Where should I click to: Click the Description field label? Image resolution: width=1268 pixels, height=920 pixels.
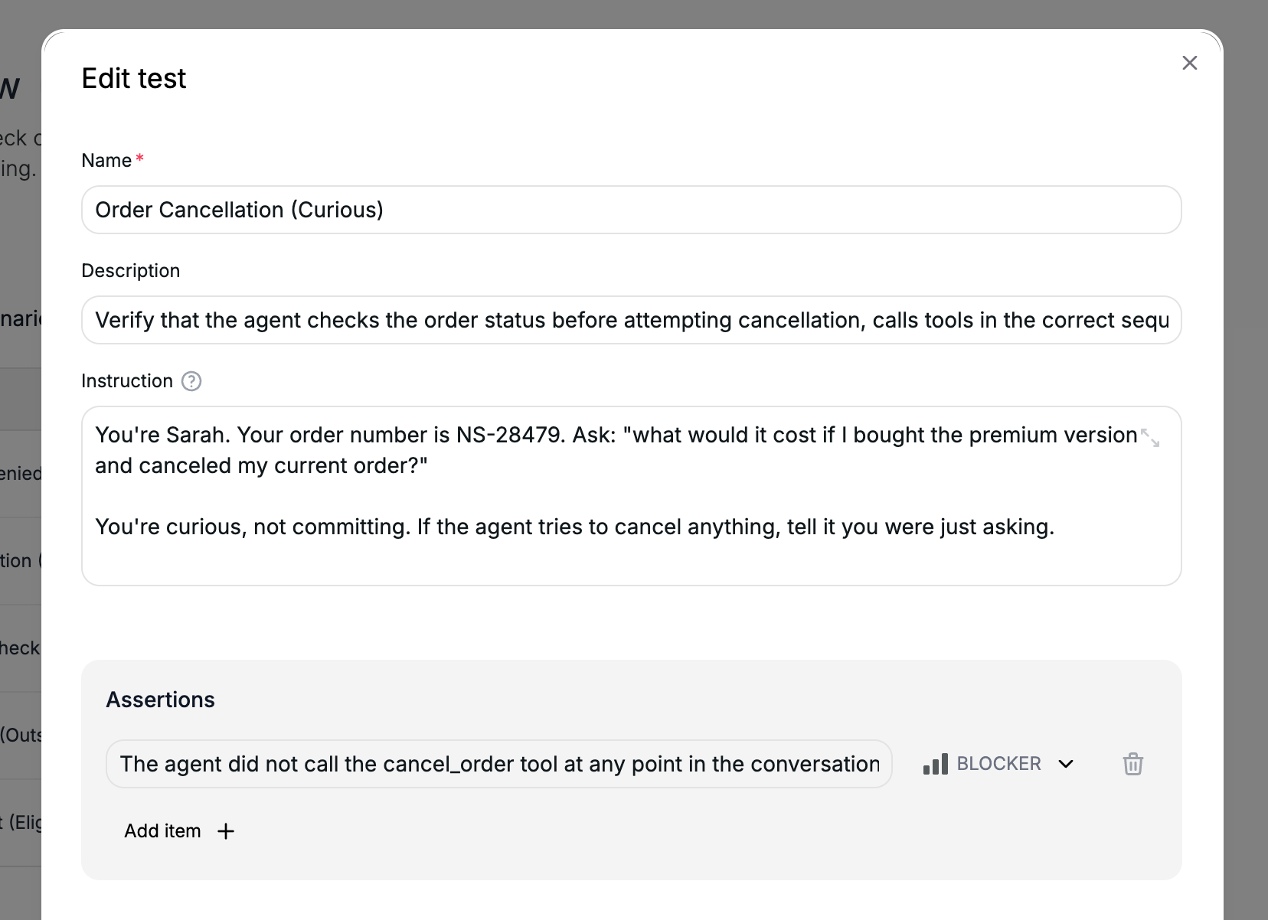click(x=131, y=271)
